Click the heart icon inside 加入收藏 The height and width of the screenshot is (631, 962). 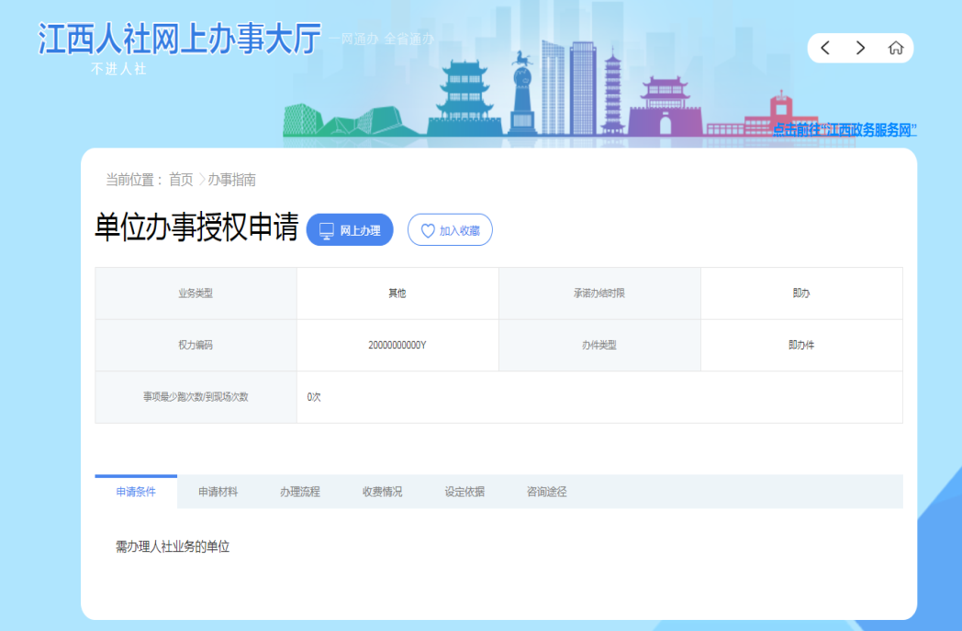click(428, 229)
